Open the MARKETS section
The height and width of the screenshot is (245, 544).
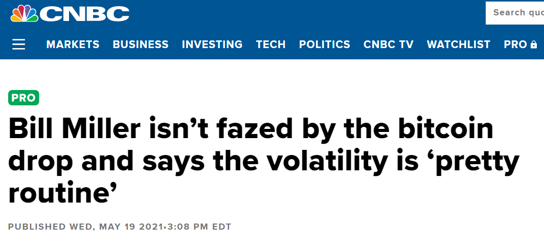pyautogui.click(x=73, y=44)
